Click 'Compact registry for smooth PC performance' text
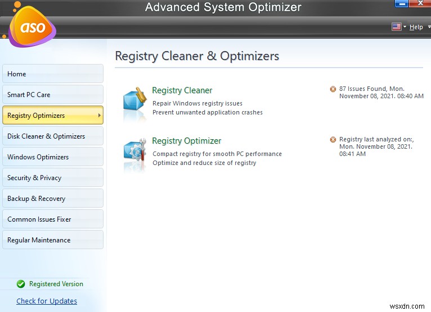 coord(217,154)
